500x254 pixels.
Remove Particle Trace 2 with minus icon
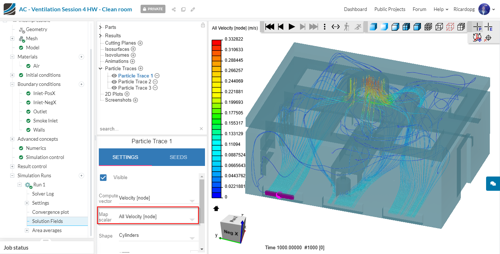155,82
